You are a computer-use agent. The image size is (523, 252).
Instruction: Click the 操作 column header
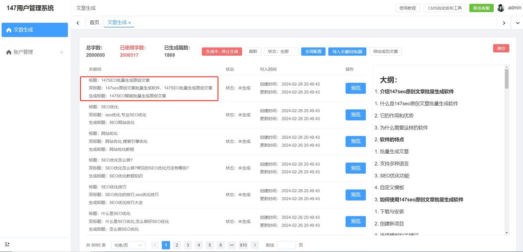(x=350, y=69)
